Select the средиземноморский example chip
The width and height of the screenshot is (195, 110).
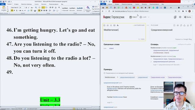pyautogui.click(x=127, y=77)
